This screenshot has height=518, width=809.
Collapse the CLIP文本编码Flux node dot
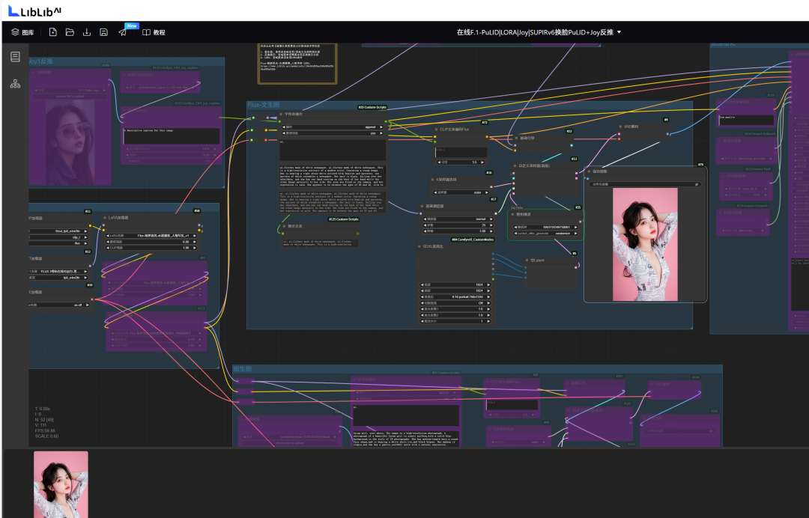[437, 129]
